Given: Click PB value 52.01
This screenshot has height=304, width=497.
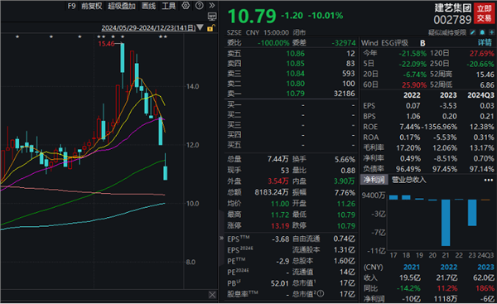Looking at the screenshot, I should (x=280, y=283).
